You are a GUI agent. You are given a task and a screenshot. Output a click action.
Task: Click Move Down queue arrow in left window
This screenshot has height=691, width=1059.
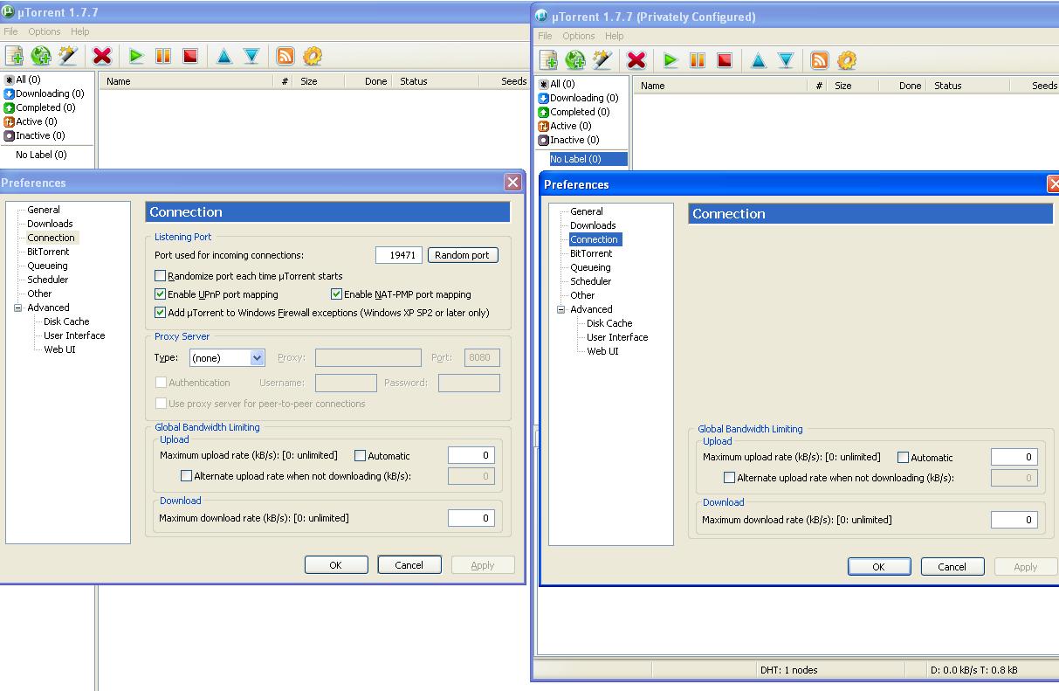pyautogui.click(x=251, y=56)
